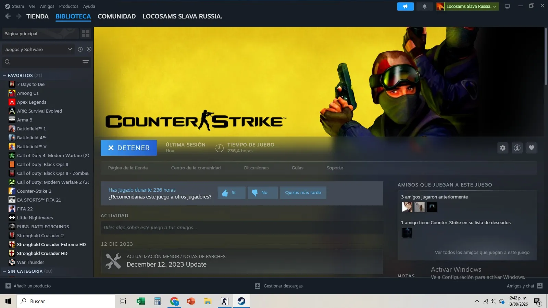Select Little Nightmares in the library
Viewport: 548px width, 308px height.
pos(35,218)
